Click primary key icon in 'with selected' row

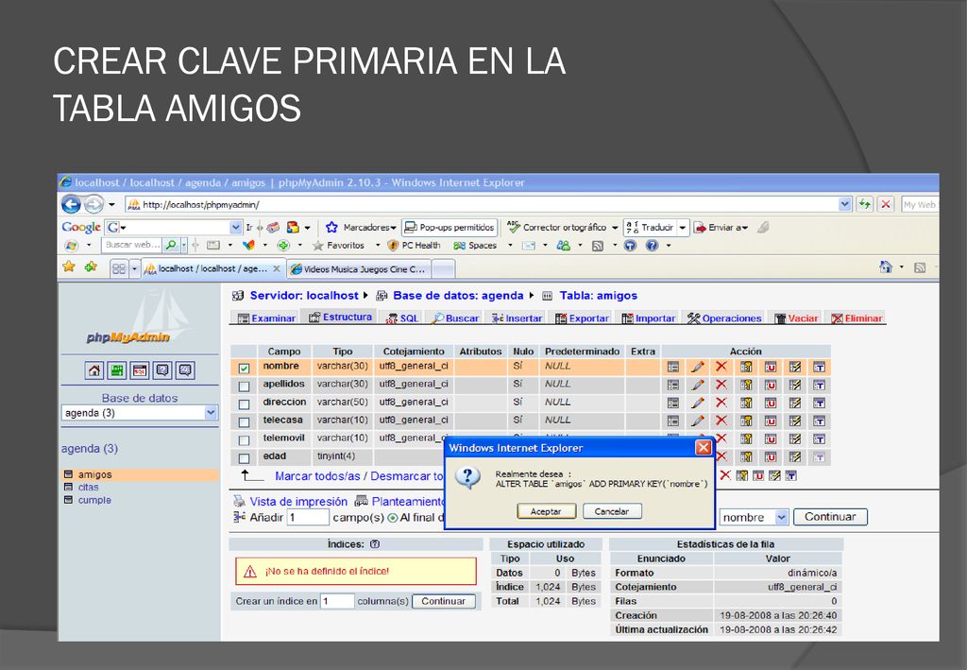(742, 475)
